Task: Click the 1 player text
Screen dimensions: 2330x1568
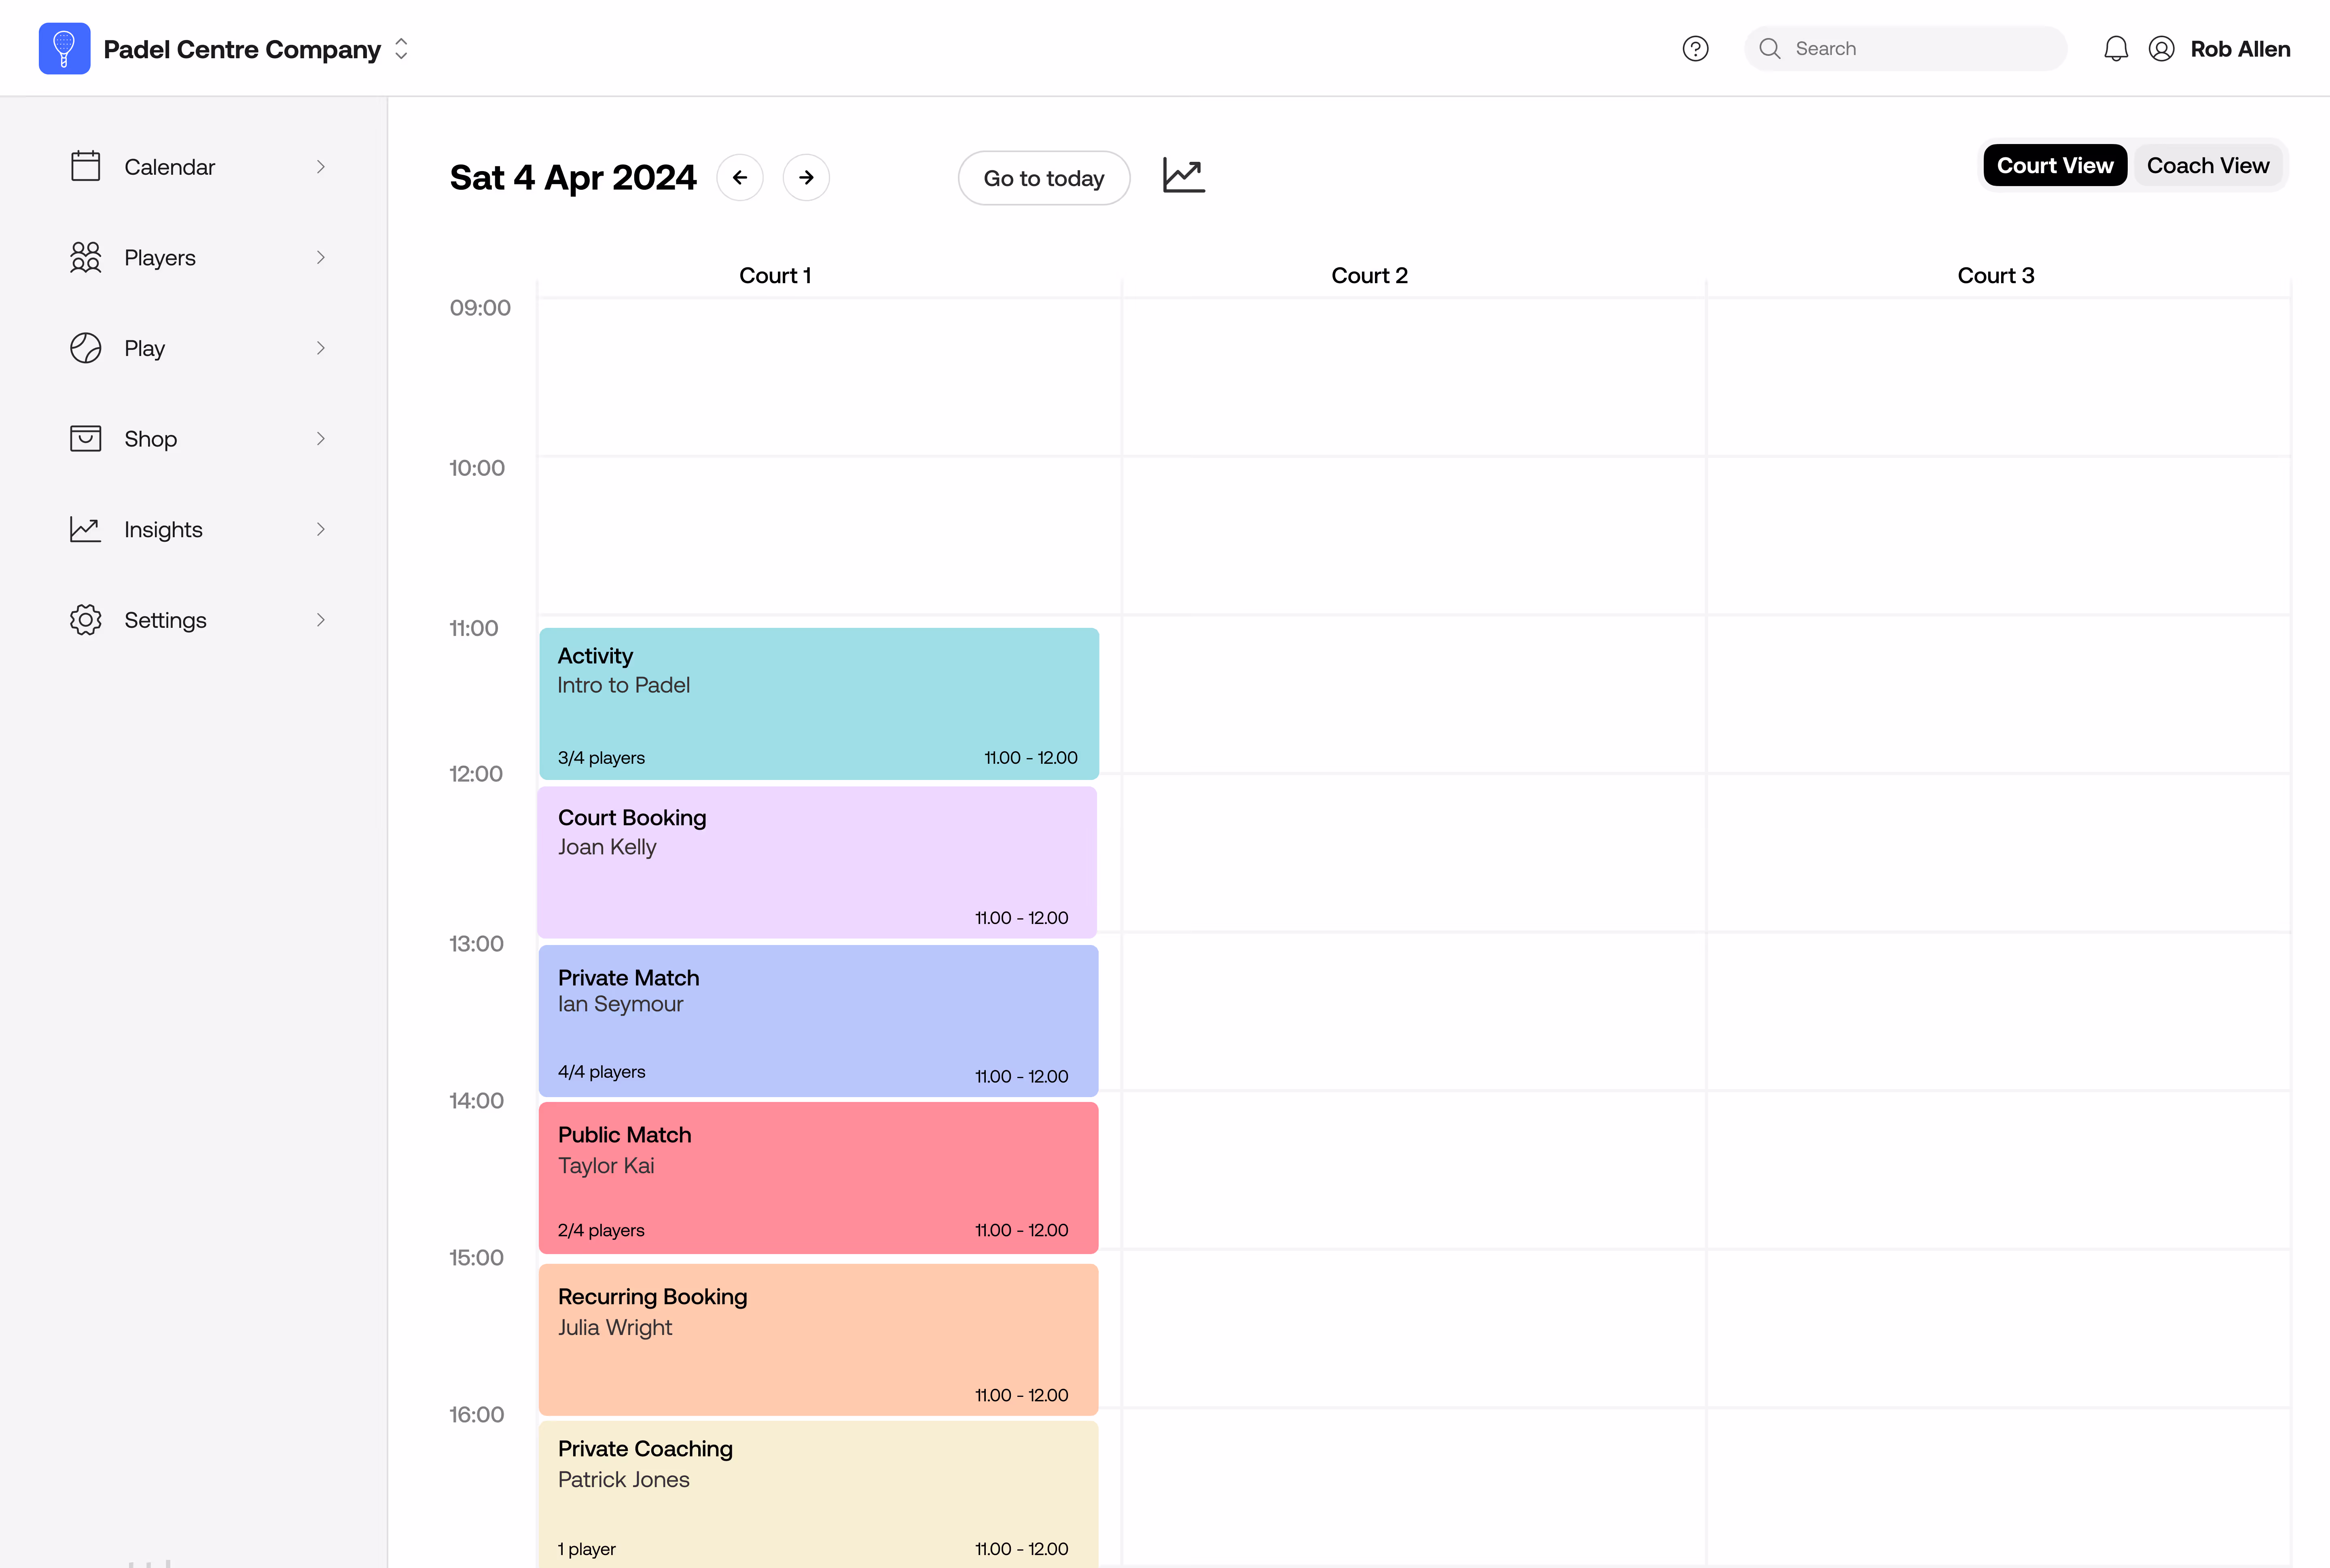Action: click(x=587, y=1549)
